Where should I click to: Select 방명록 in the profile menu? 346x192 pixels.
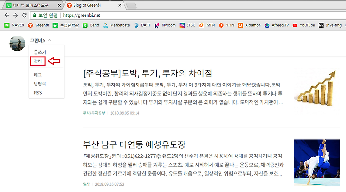[x=40, y=84]
